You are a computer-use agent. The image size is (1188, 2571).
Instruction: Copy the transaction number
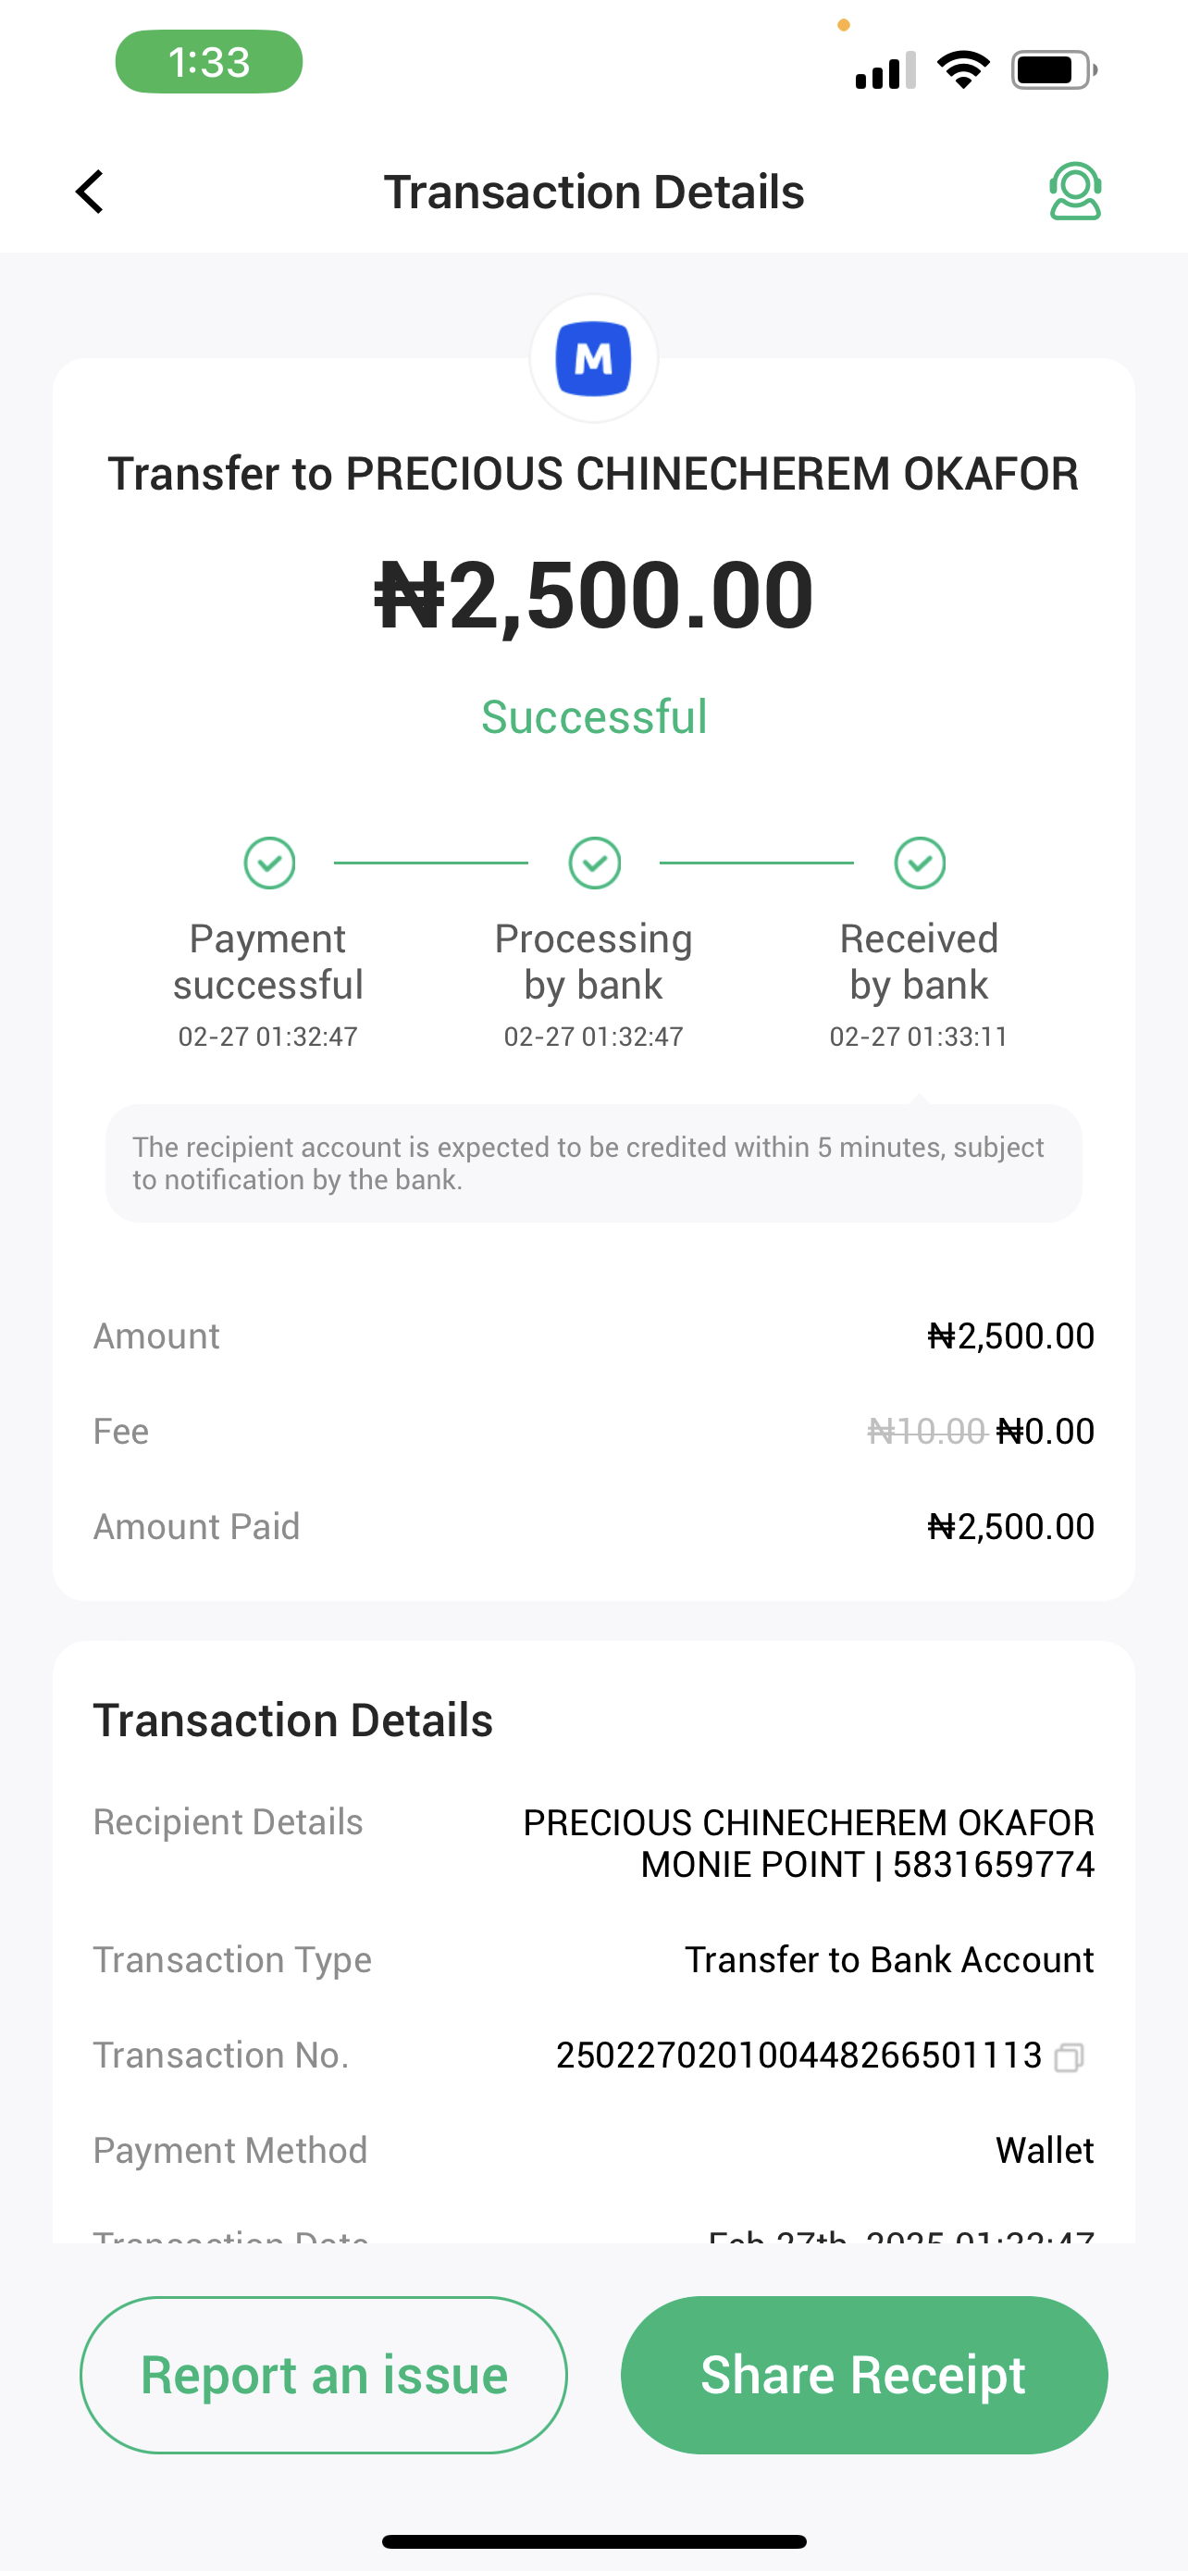pos(1070,2057)
